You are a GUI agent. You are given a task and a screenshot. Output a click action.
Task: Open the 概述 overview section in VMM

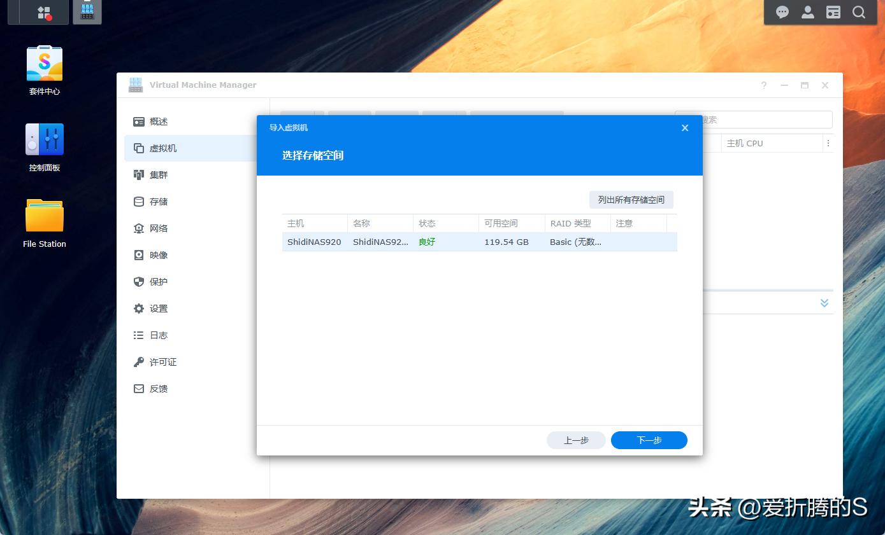tap(158, 121)
